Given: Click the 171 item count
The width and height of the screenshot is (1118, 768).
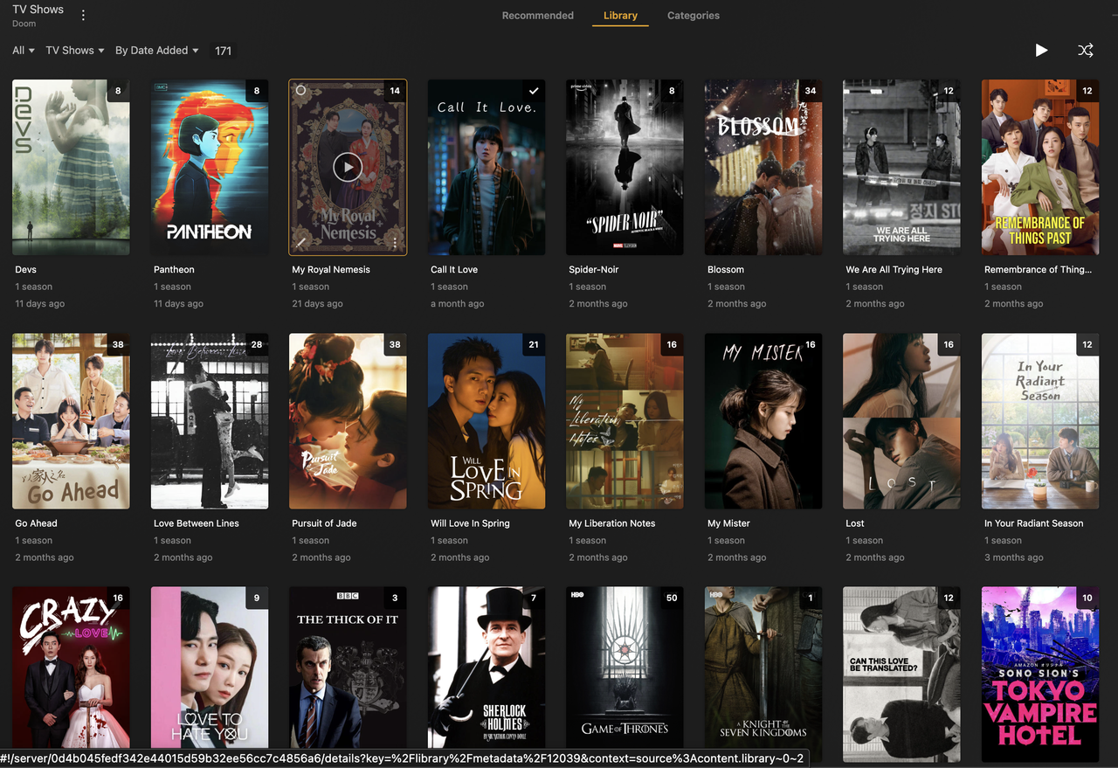Looking at the screenshot, I should click(x=224, y=51).
